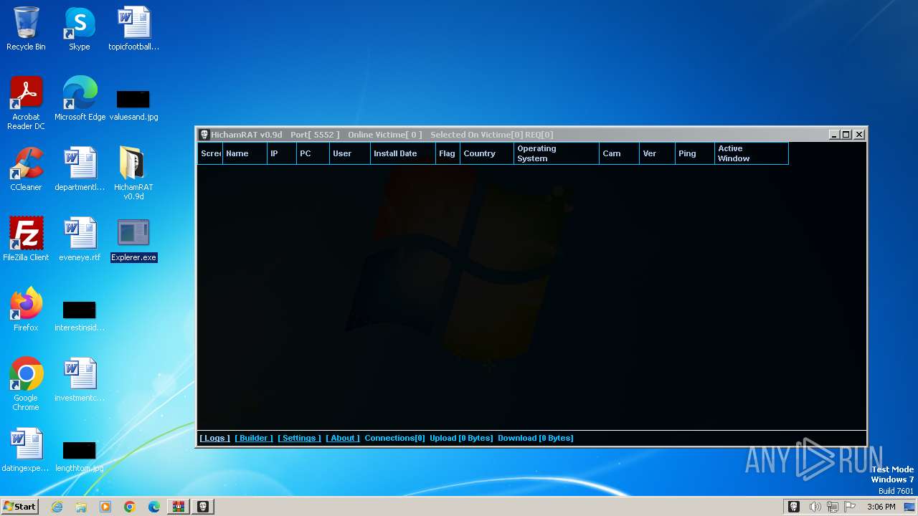Select Explerer.exe on the desktop
Image resolution: width=918 pixels, height=516 pixels.
(133, 240)
